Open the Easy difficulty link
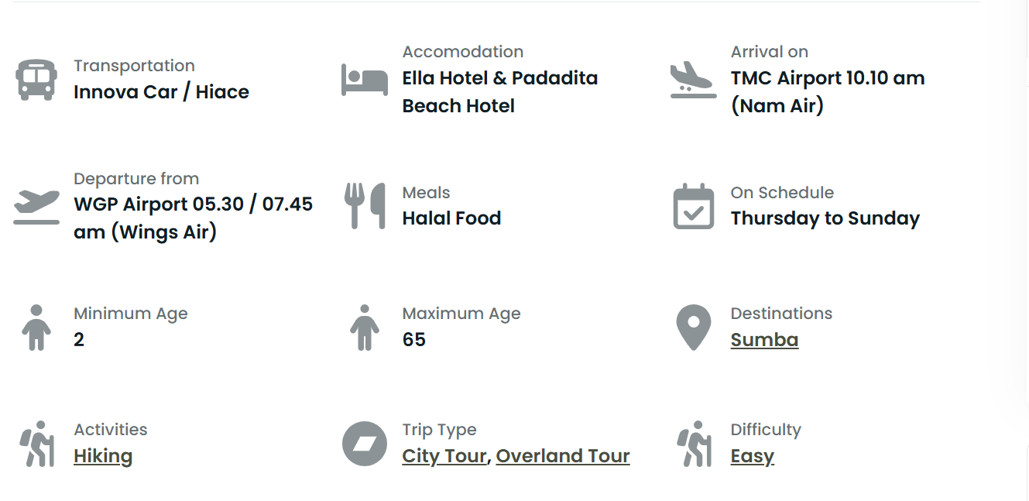 pos(752,456)
